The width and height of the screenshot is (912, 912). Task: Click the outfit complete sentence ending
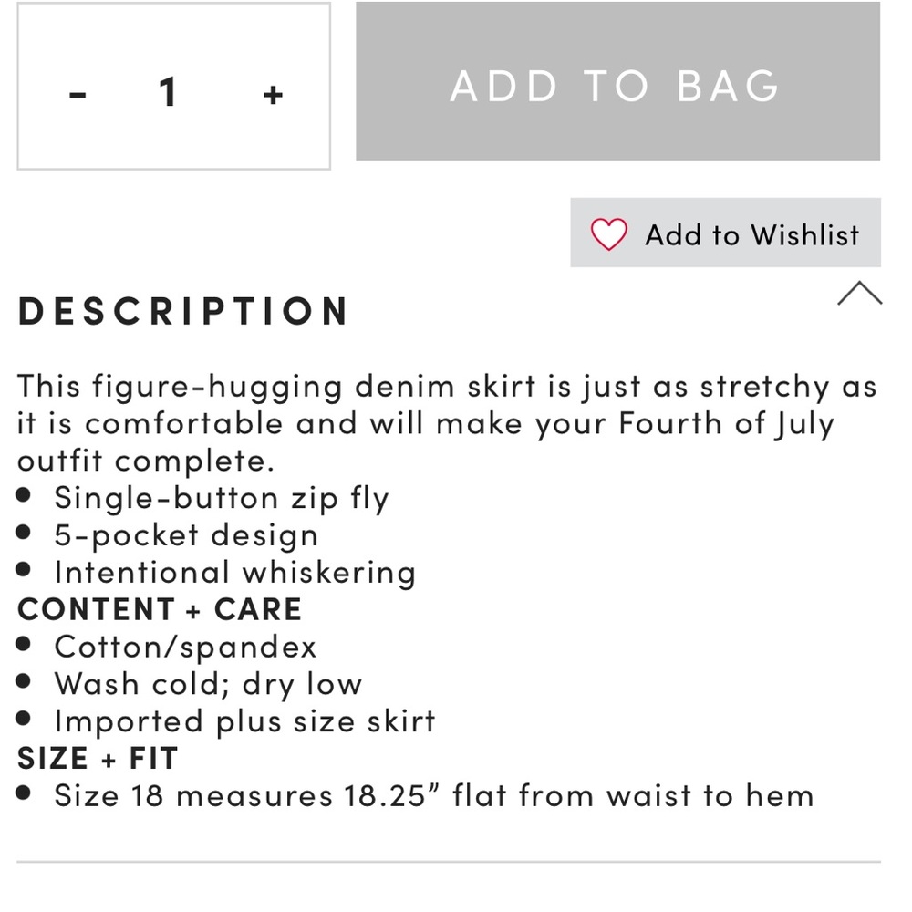pyautogui.click(x=145, y=461)
